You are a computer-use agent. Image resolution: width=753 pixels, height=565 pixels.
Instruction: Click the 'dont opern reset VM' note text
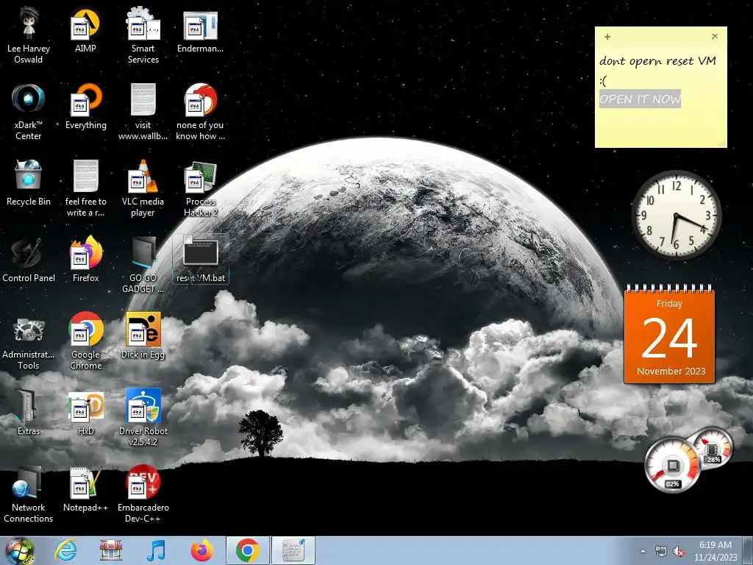pyautogui.click(x=657, y=61)
